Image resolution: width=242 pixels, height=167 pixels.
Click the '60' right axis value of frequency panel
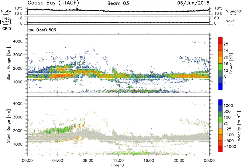216,18
